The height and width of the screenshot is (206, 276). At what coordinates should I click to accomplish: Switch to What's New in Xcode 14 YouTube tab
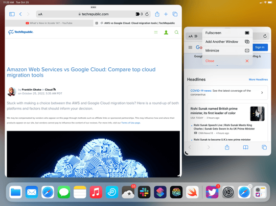[x=49, y=23]
